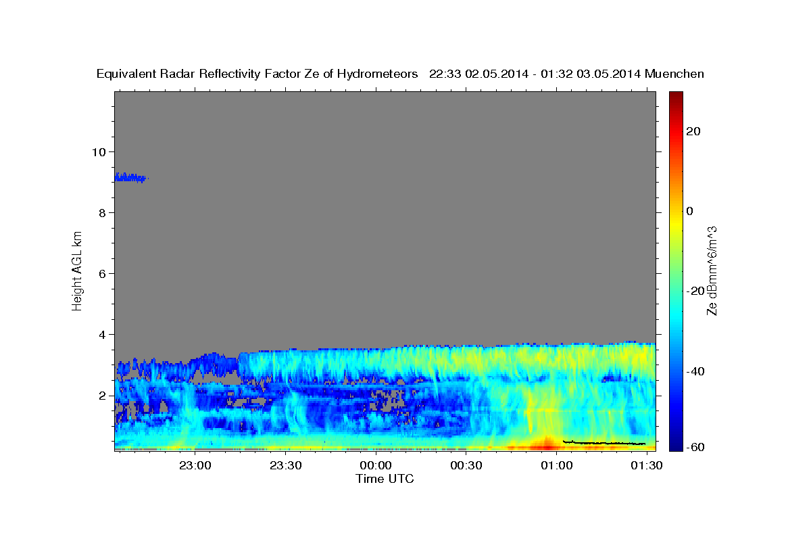Click the height tick label 2
The image size is (811, 541).
coord(103,396)
